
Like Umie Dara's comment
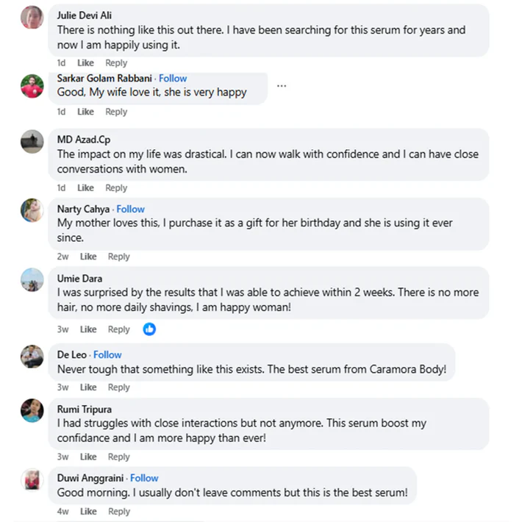[x=88, y=329]
